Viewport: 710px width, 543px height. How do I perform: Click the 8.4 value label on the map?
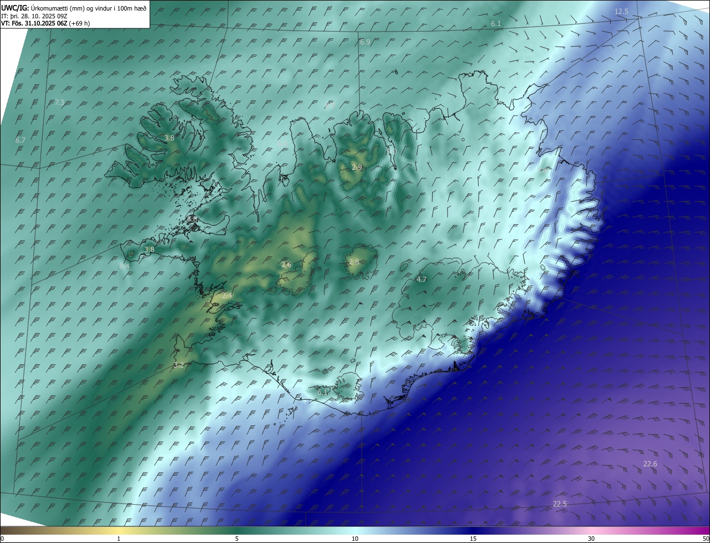124,267
